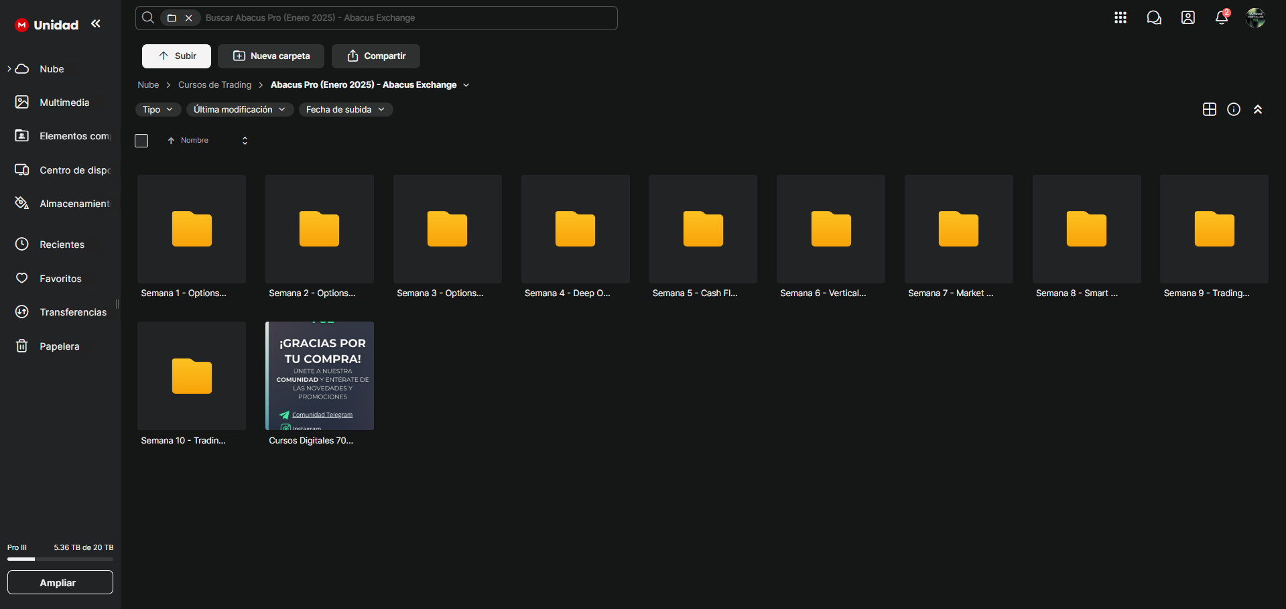This screenshot has width=1286, height=609.
Task: Show the info panel icon
Action: [1233, 109]
